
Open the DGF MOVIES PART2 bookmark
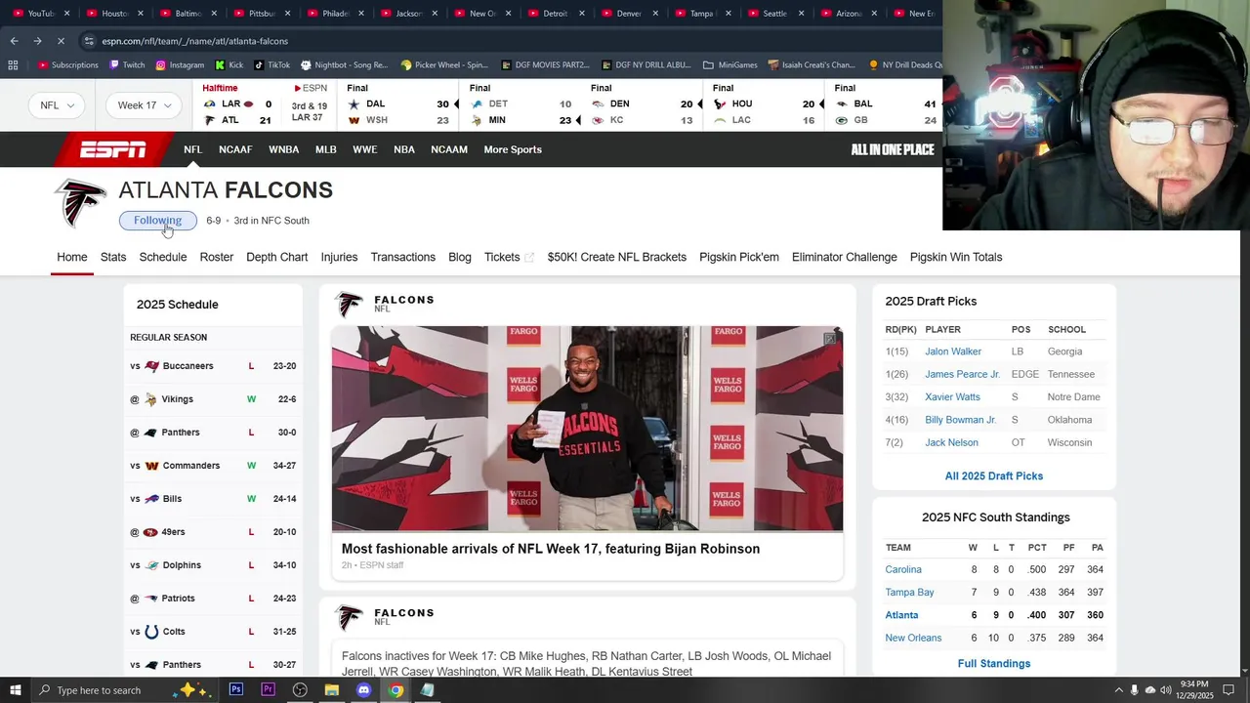pos(545,65)
